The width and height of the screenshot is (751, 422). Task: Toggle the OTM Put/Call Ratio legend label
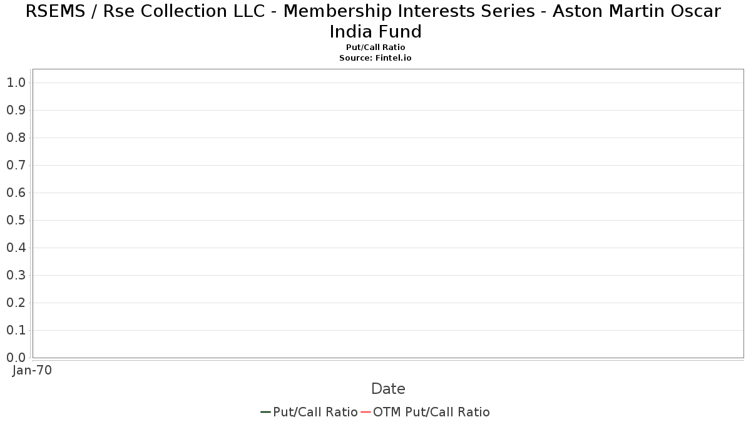point(431,412)
